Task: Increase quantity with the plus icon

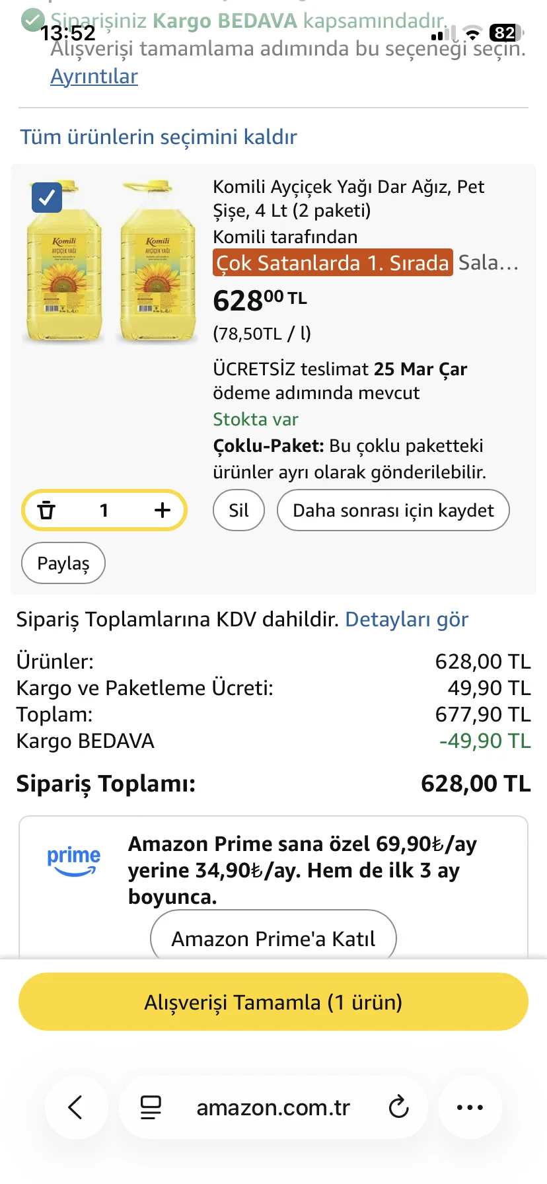Action: click(163, 510)
